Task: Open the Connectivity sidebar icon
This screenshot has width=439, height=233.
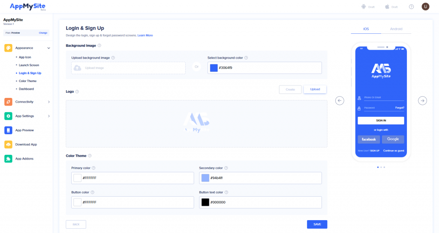Action: point(8,102)
